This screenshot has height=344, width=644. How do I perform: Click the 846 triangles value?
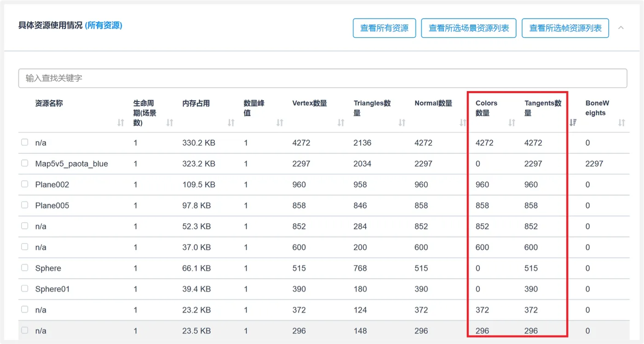[x=360, y=206]
